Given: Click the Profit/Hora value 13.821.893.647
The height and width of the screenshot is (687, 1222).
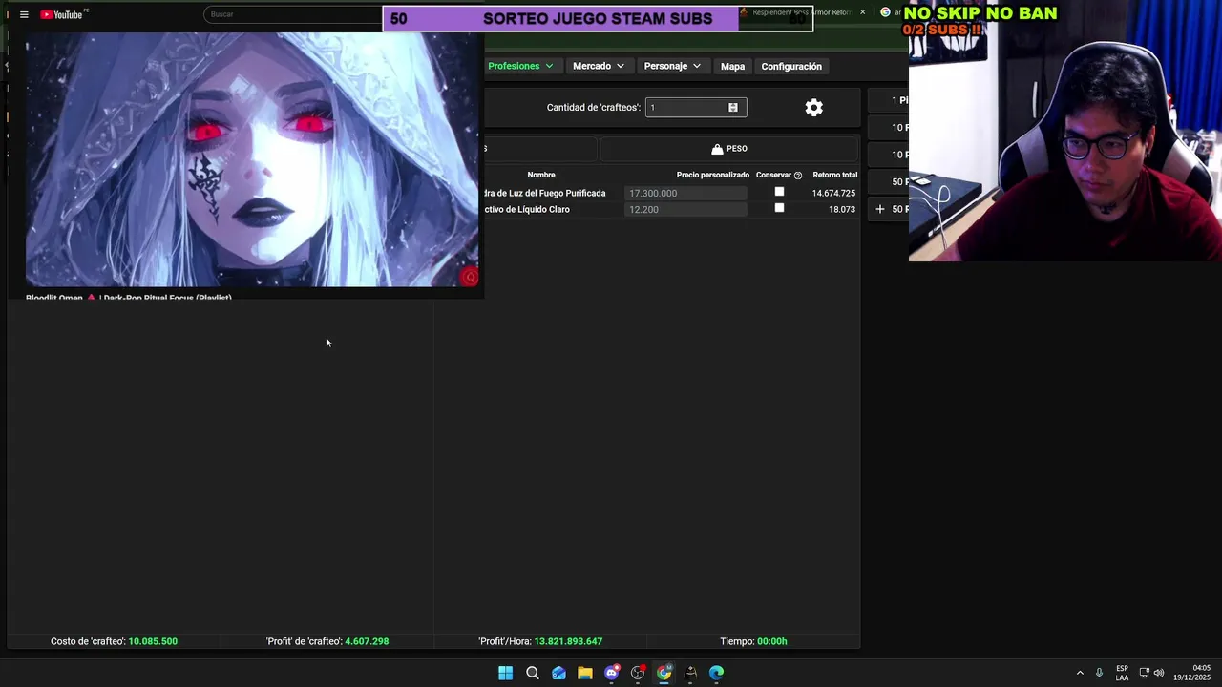Looking at the screenshot, I should tap(568, 641).
